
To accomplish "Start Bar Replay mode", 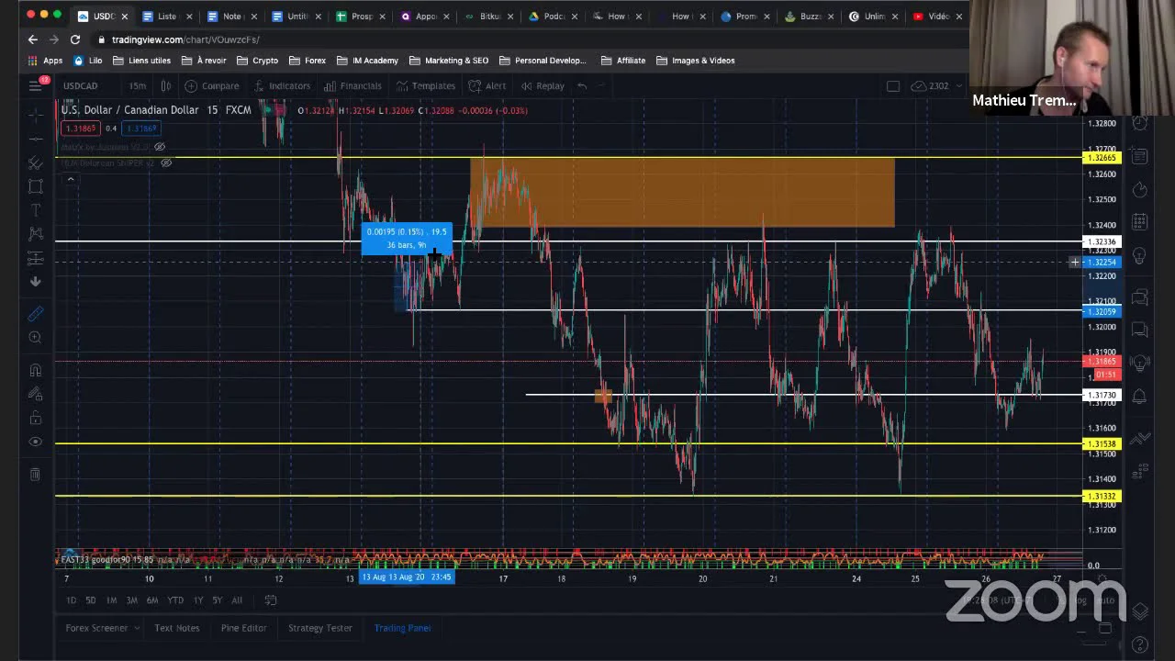I will click(x=542, y=85).
